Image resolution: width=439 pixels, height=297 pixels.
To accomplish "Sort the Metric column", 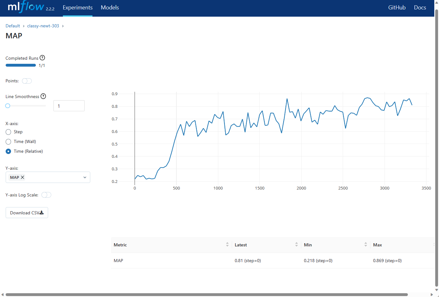I will (227, 245).
